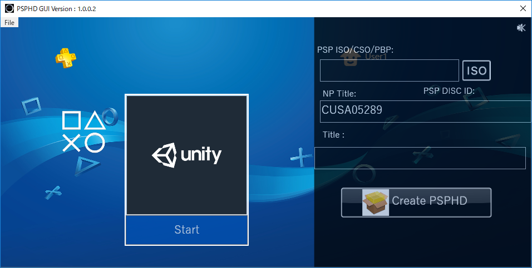Click the 'PSP ISO/CSO/PBP:' label
532x268 pixels.
click(x=355, y=50)
